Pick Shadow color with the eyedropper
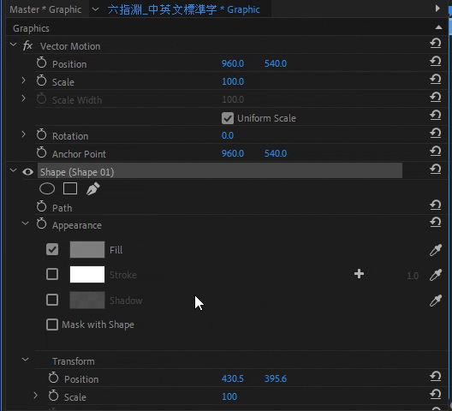Screen dimensions: 452x411 [436, 301]
